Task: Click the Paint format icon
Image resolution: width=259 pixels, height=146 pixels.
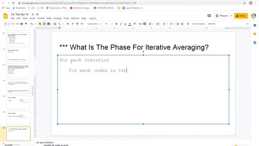Action: 26,24
